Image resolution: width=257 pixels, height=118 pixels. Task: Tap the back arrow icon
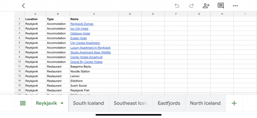(23, 6)
